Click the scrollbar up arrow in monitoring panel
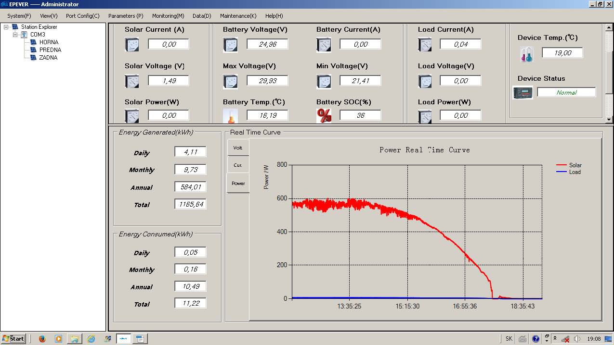The height and width of the screenshot is (345, 614). (609, 27)
